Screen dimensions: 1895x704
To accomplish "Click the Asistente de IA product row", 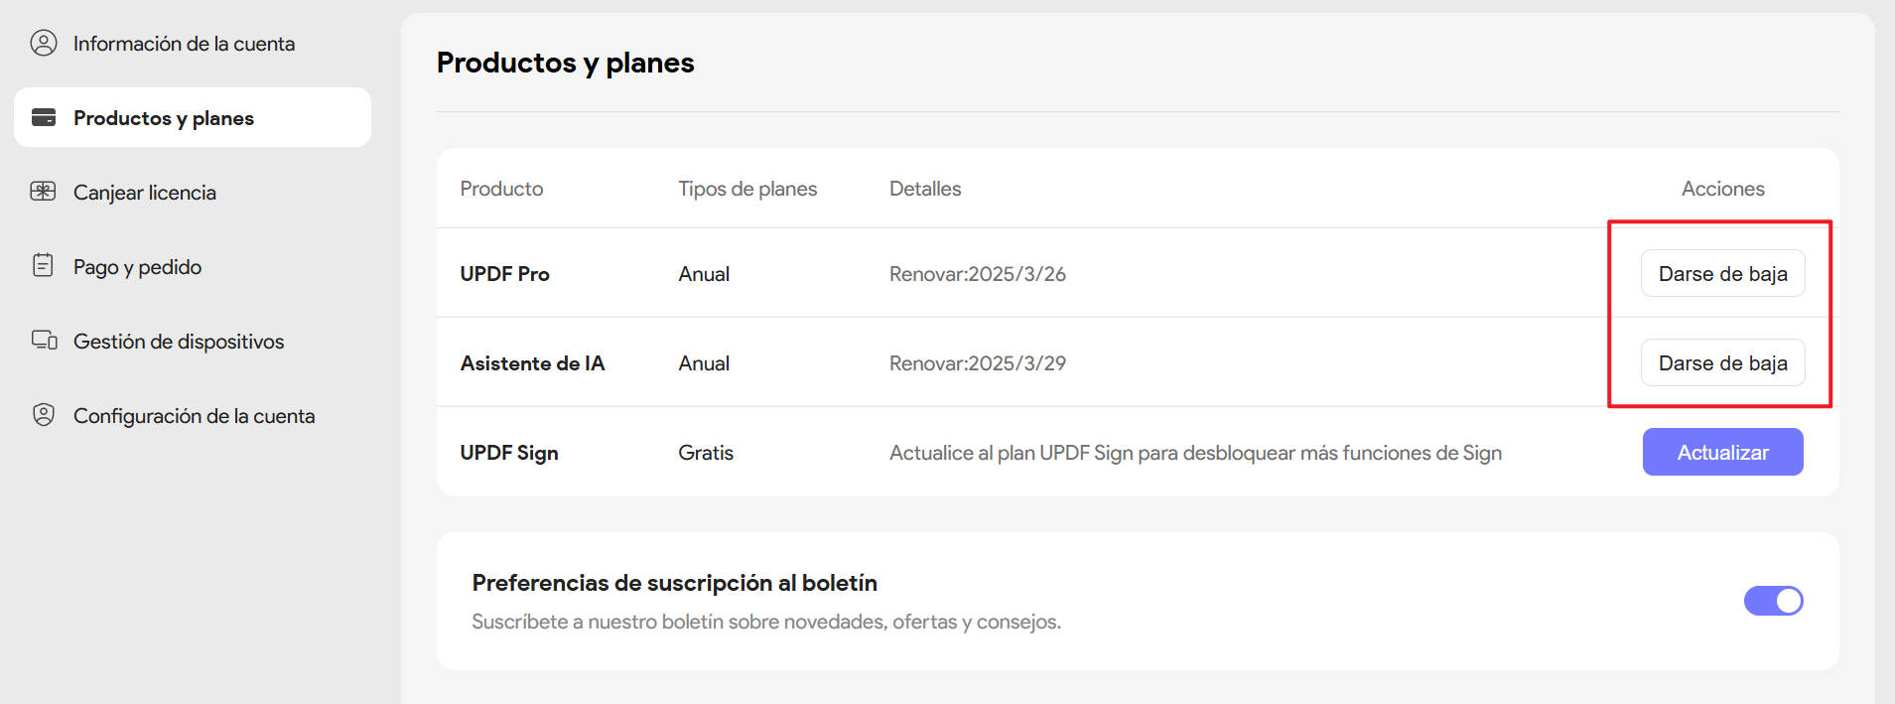I will [x=532, y=363].
